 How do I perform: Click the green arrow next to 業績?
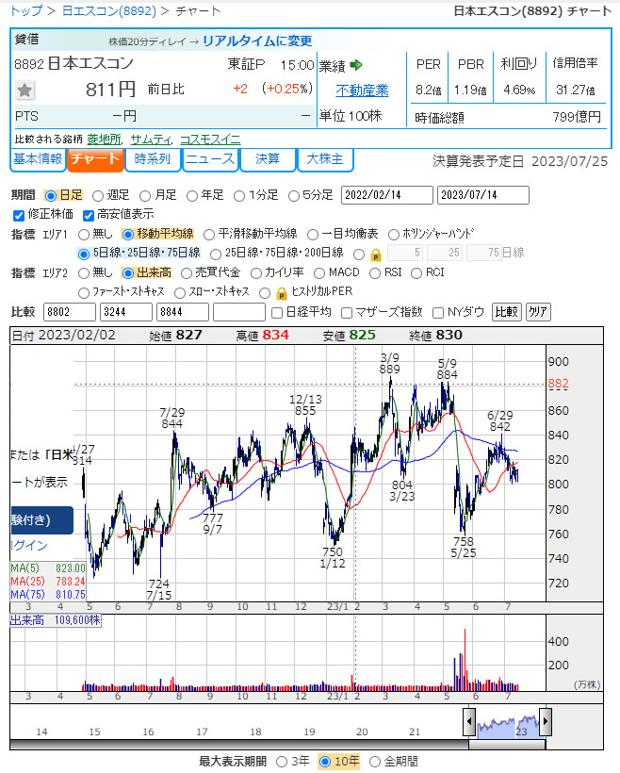pos(356,65)
